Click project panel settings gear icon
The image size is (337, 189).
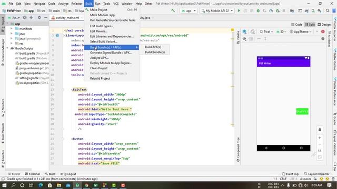(39, 17)
